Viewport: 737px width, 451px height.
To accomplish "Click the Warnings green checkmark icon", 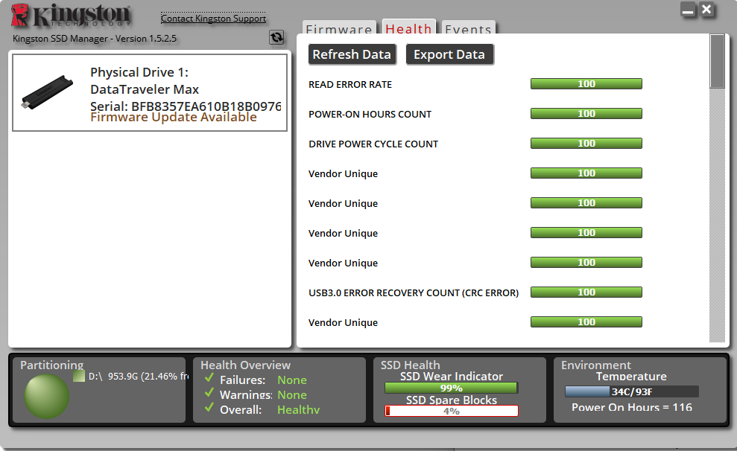I will [x=209, y=394].
